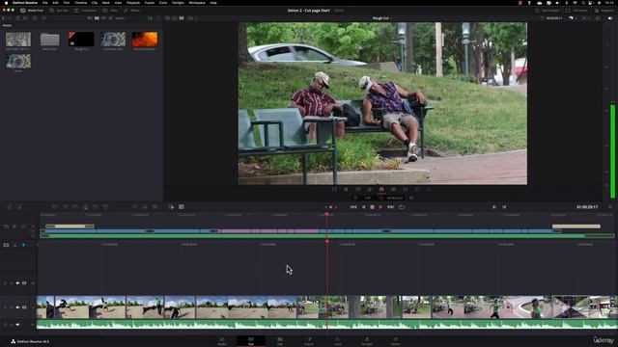
Task: Select the Rough Cut timeline thumbnail
Action: tap(81, 40)
